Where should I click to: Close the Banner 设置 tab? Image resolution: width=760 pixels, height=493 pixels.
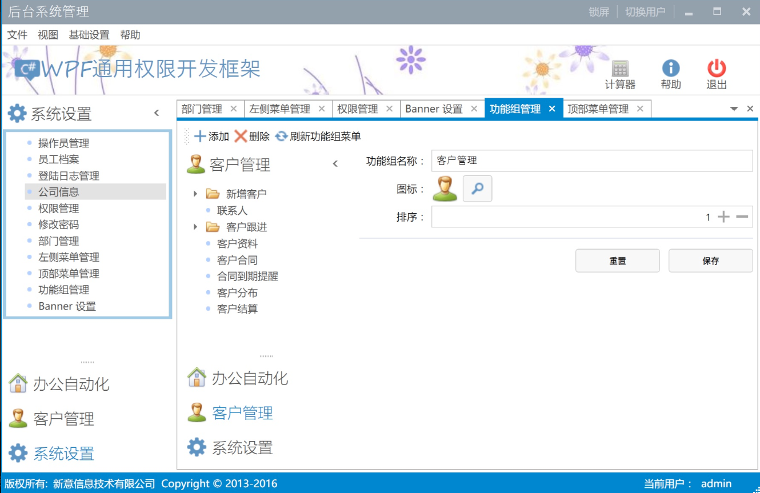[x=474, y=109]
